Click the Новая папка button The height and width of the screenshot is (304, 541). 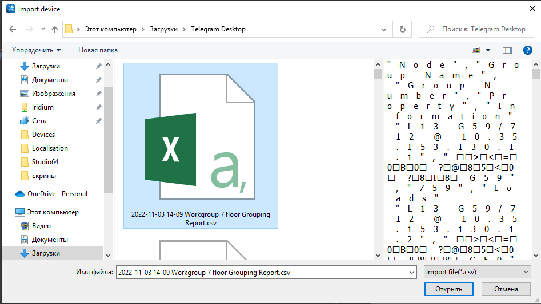point(98,50)
